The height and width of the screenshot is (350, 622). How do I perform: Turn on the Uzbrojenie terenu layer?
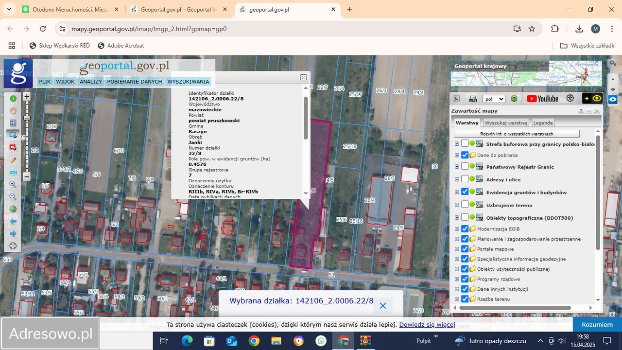point(465,205)
